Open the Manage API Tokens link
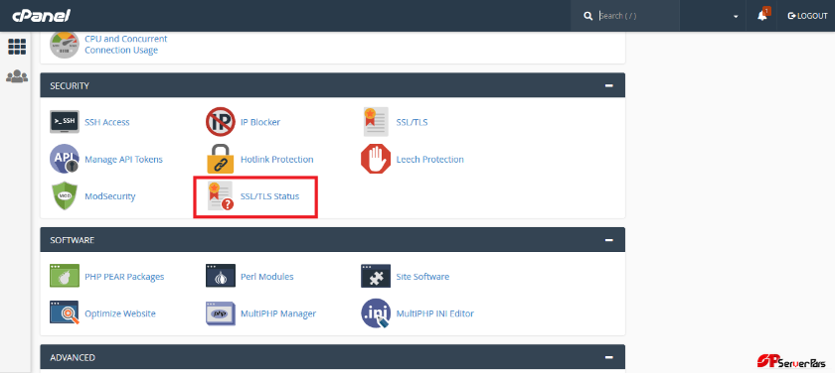This screenshot has width=835, height=373. (123, 160)
